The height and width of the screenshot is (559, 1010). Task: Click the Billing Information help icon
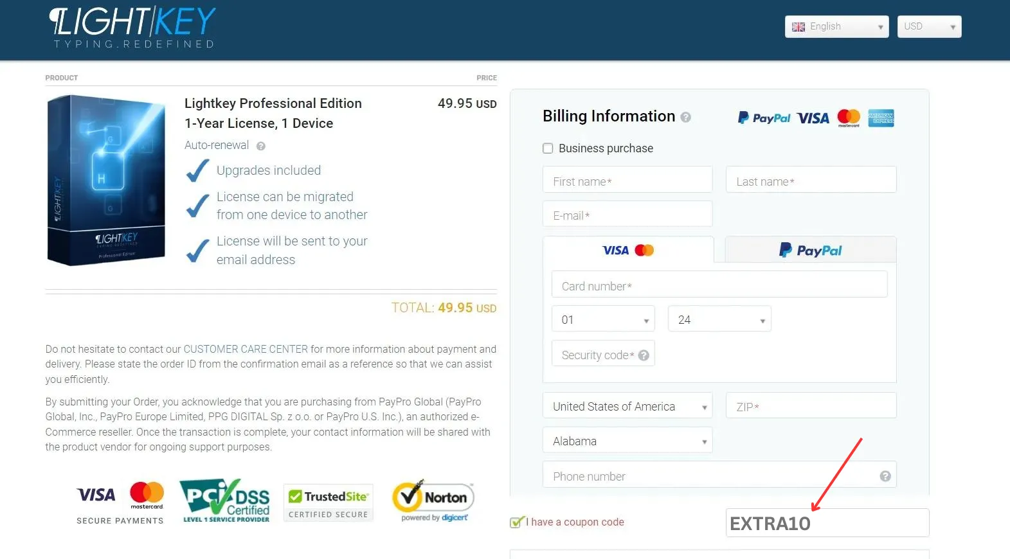(685, 117)
